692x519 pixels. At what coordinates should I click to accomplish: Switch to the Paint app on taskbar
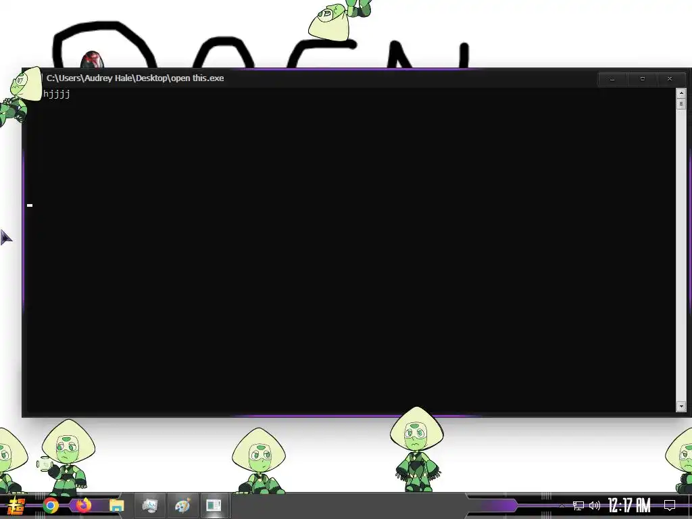(x=182, y=505)
